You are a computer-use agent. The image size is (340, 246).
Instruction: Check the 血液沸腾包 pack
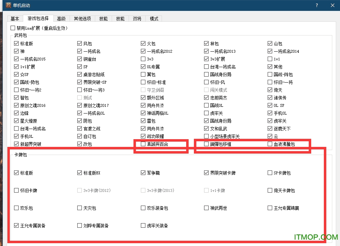tap(270, 144)
